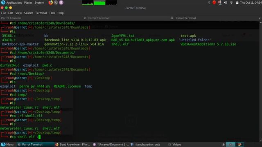The height and width of the screenshot is (147, 262).
Task: Click the perro_py_4444.py file name
Action: pyautogui.click(x=34, y=86)
